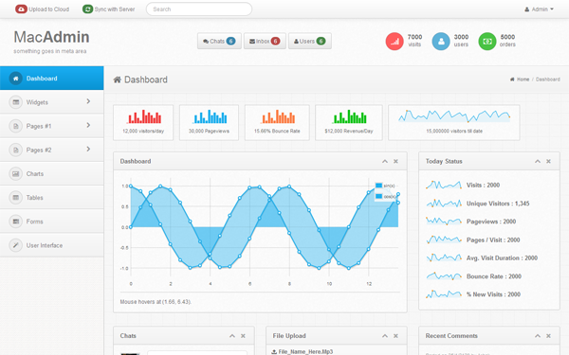Screen dimensions: 569x355
Task: Click the Upload to Cloud icon
Action: pos(21,9)
